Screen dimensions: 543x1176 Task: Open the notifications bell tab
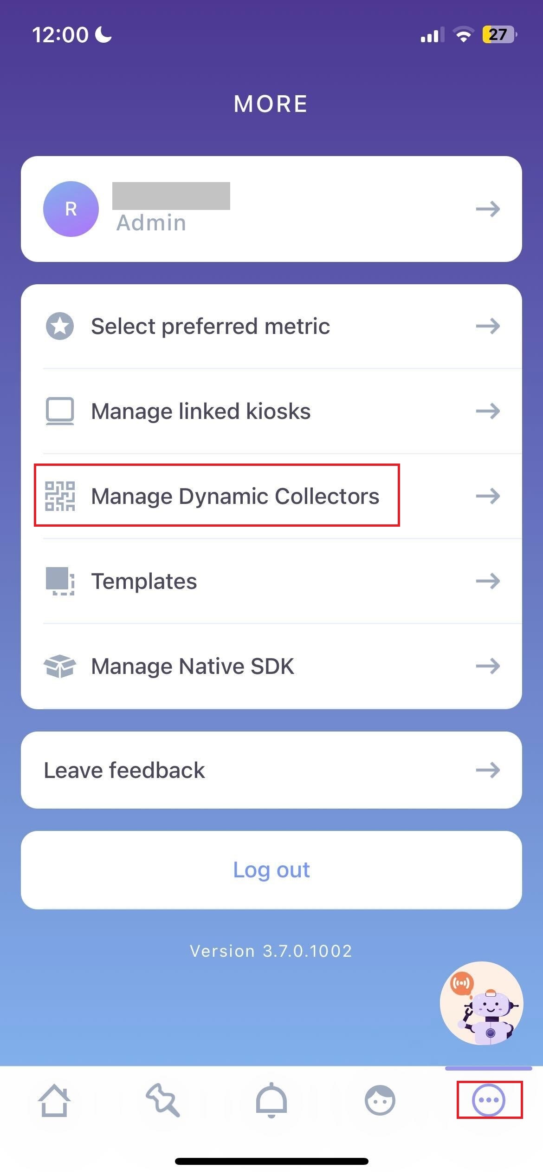pyautogui.click(x=271, y=1100)
